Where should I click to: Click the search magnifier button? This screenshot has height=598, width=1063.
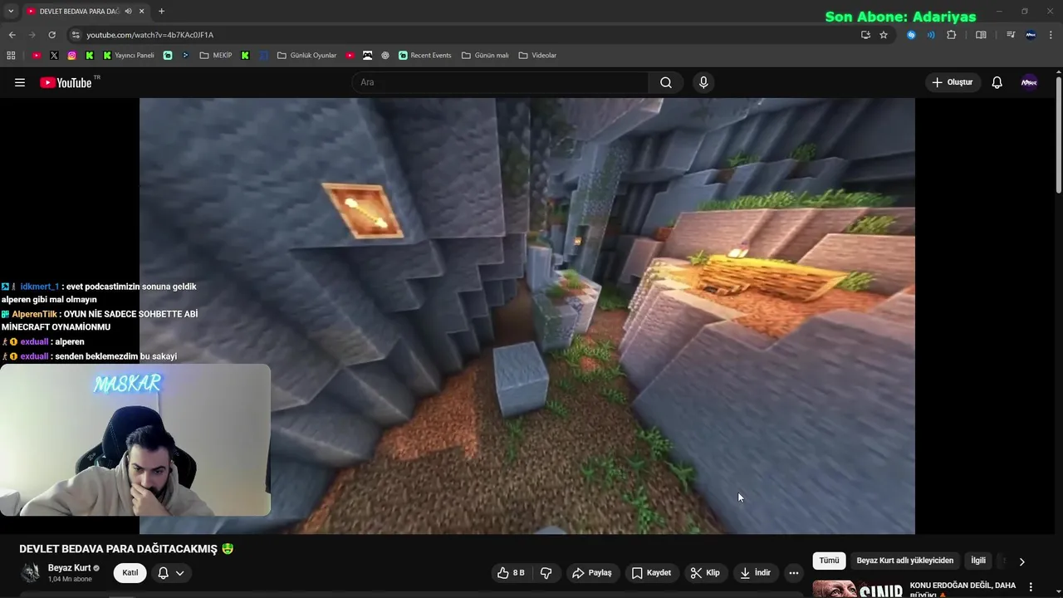[x=666, y=82]
